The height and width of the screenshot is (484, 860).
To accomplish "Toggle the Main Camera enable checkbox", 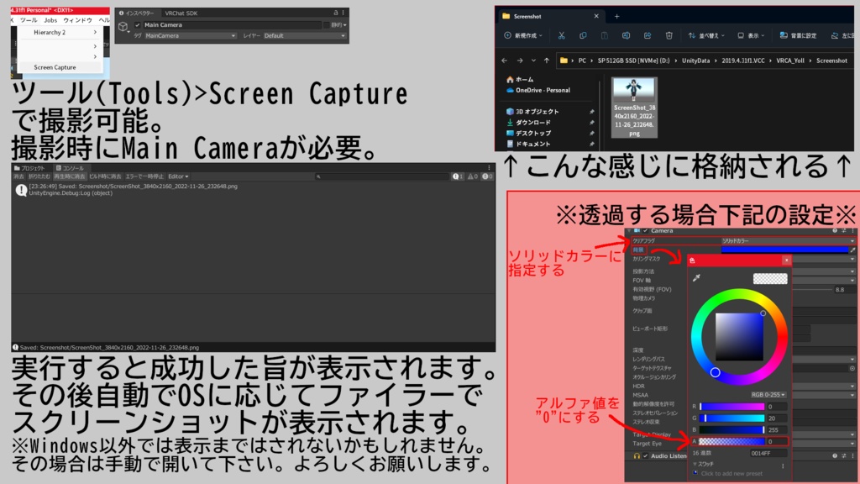I will point(136,25).
